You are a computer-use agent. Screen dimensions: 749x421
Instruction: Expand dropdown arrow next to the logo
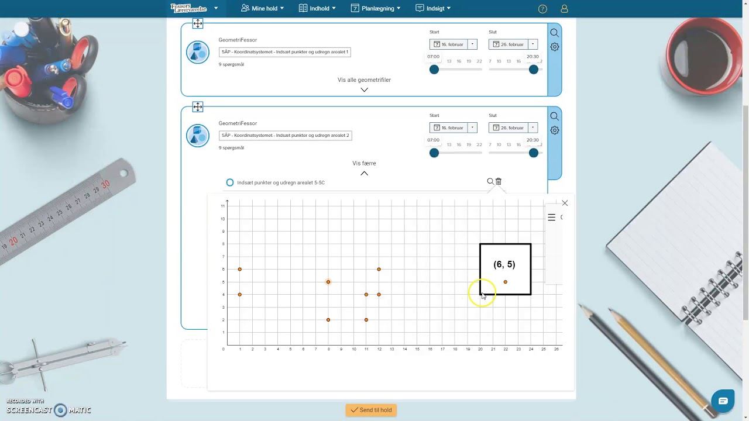[216, 9]
